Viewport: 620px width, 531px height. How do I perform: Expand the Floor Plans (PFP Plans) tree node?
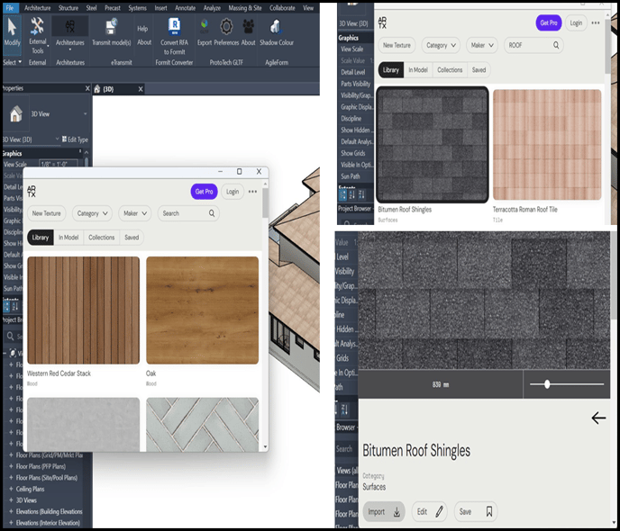click(11, 466)
